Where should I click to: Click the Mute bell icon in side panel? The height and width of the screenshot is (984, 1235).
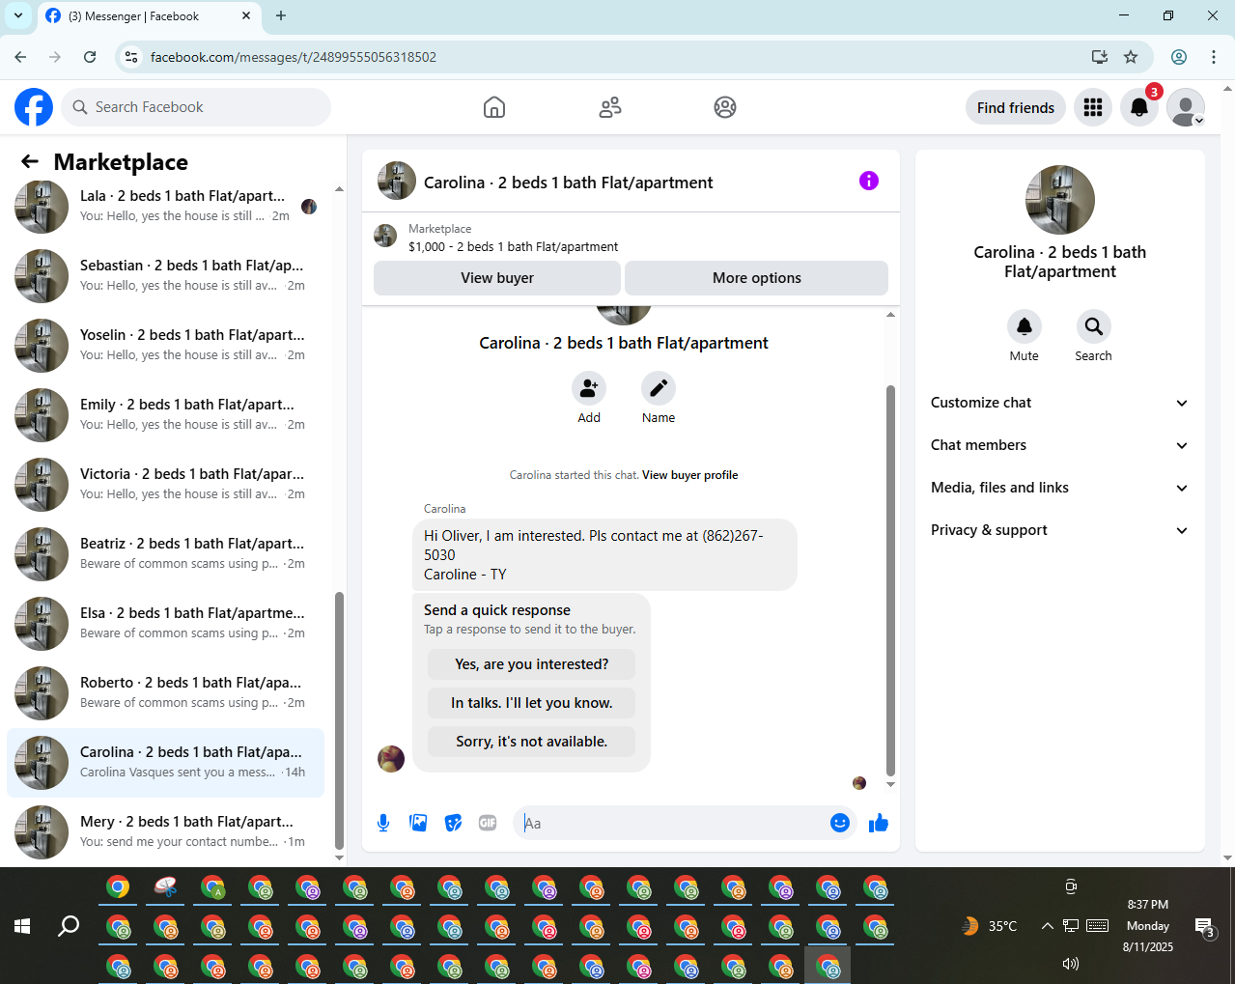pos(1024,326)
